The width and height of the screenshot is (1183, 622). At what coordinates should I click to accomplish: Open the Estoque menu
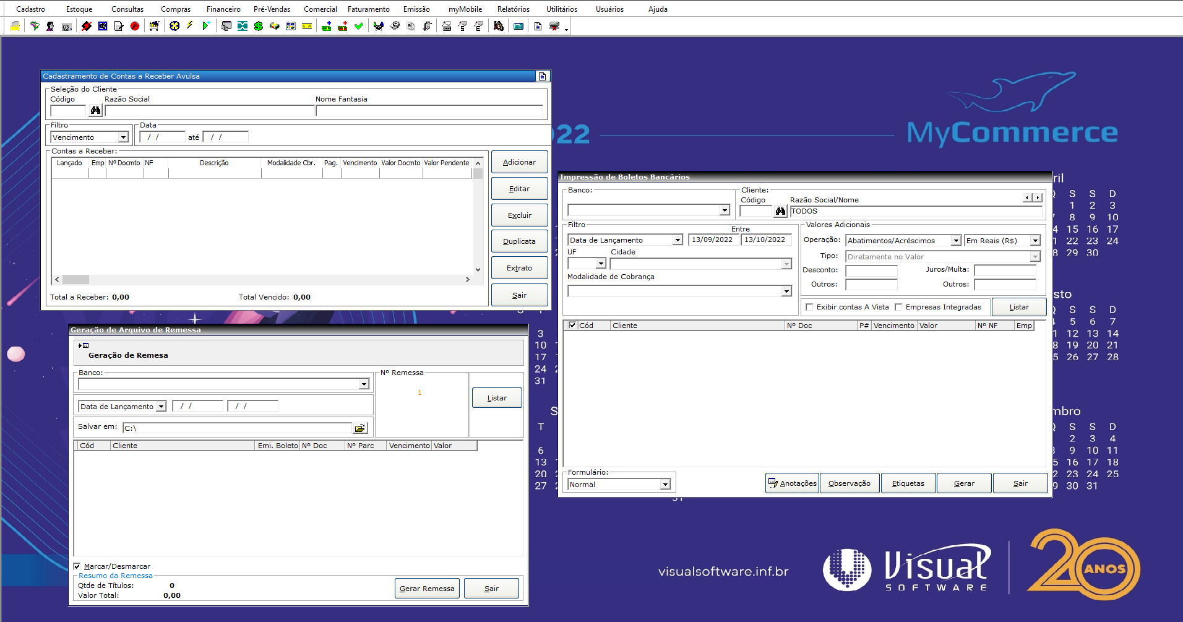click(79, 9)
